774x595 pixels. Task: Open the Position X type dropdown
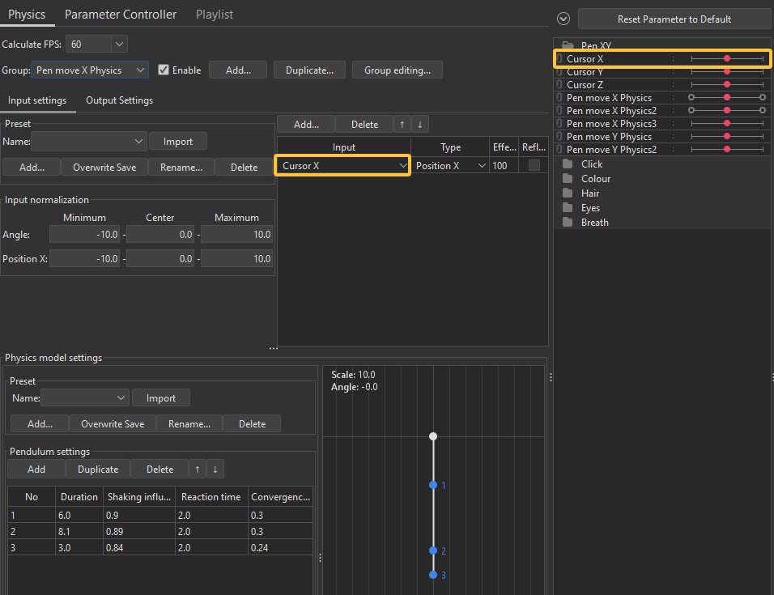tap(450, 166)
